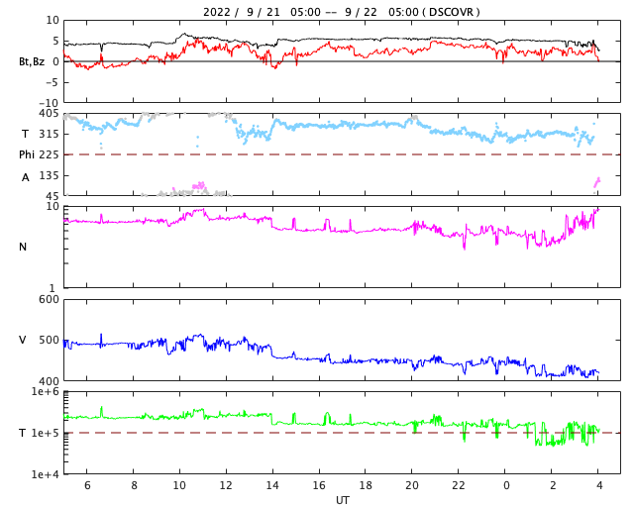Screen dimensions: 634x507
Task: Click the '10' UT hour tick label
Action: coord(179,485)
